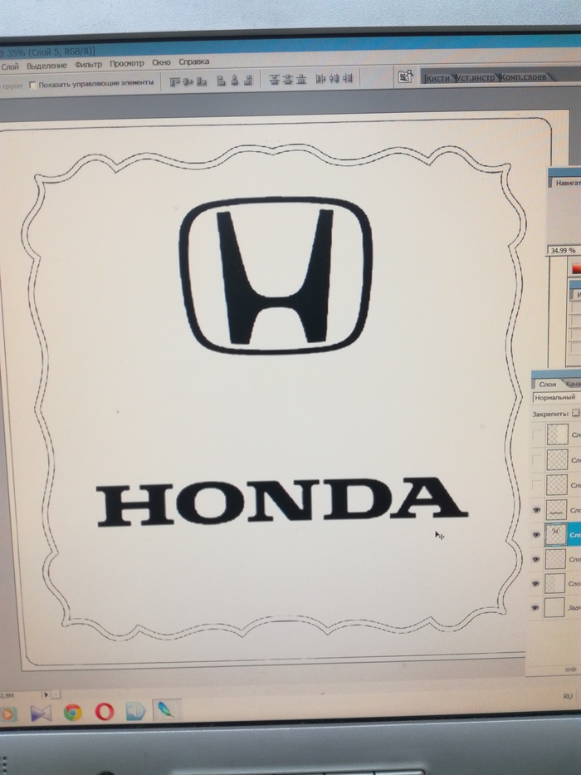Toggle lock transparent pixels next to Закрепить

(x=575, y=413)
